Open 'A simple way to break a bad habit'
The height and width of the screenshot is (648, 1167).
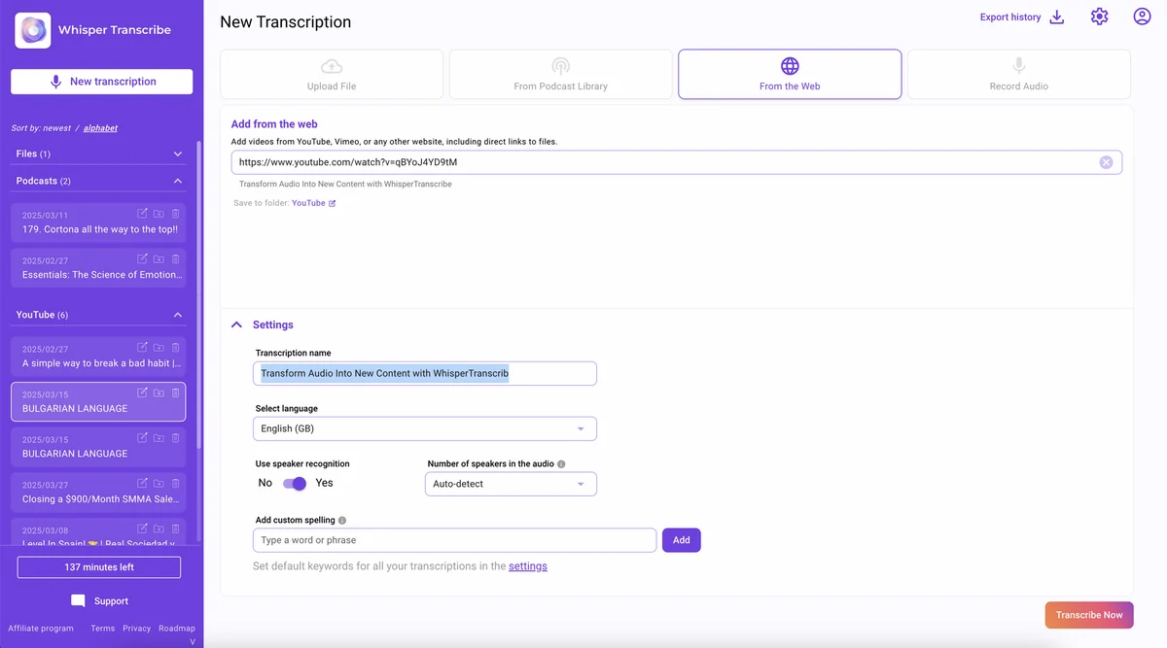click(x=98, y=356)
